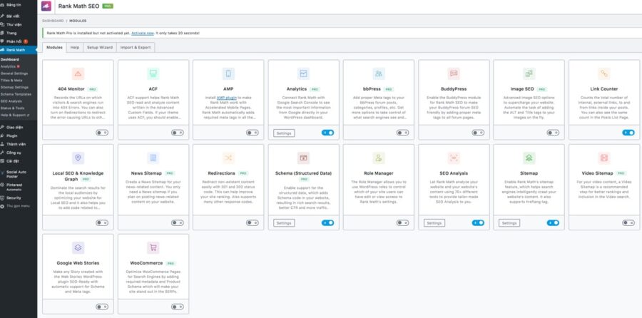Open Social Auto Poster sidebar menu
Viewport: 642px width, 318px height.
coord(19,175)
